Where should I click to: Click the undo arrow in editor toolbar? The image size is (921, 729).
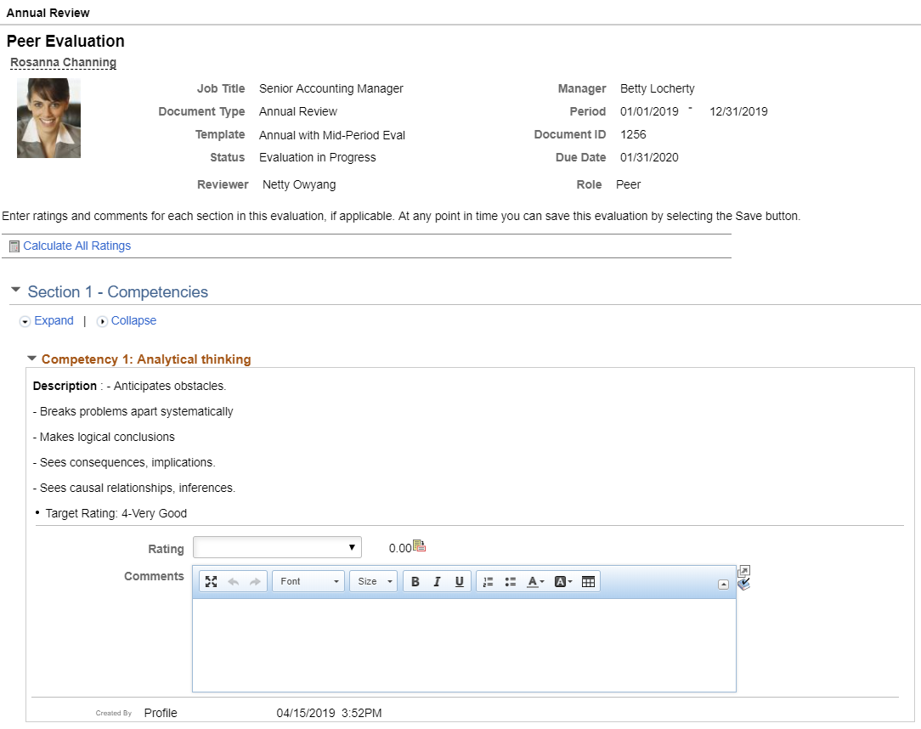(233, 581)
